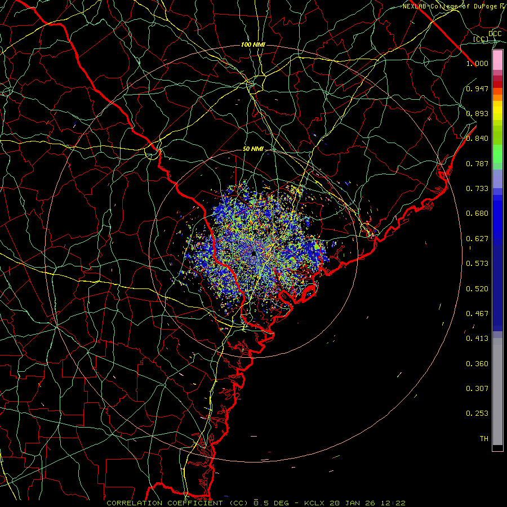Click the 100 NMI range ring label
This screenshot has height=507, width=507.
[253, 45]
